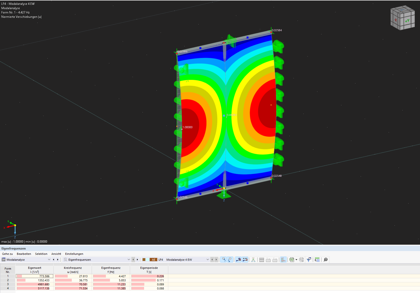Click the help question mark icon
The width and height of the screenshot is (420, 293).
pos(326,260)
